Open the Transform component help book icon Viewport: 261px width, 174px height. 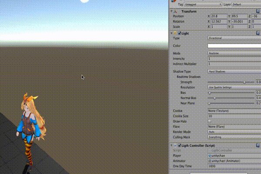click(x=258, y=11)
